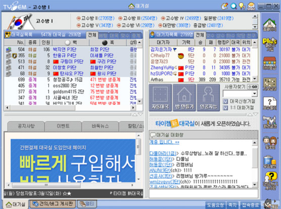The height and width of the screenshot is (209, 281).
Task: Click 방 만들기 create room icon
Action: tap(184, 98)
